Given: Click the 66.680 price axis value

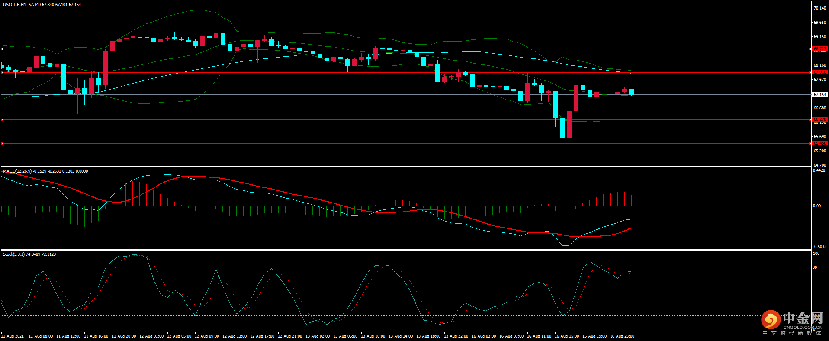Looking at the screenshot, I should [x=820, y=108].
